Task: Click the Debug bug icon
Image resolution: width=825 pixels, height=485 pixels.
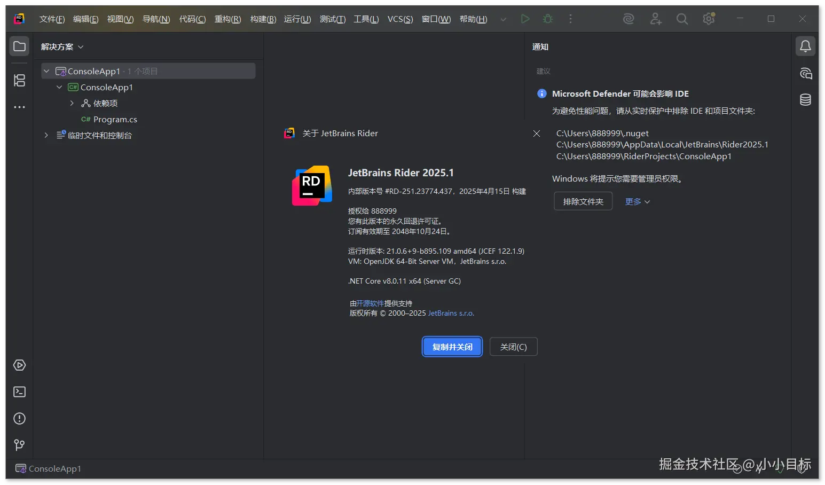Action: [x=548, y=19]
